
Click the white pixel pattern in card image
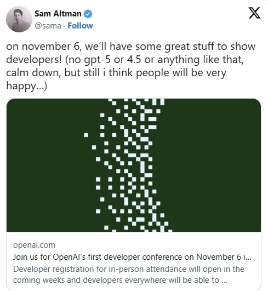click(x=128, y=165)
